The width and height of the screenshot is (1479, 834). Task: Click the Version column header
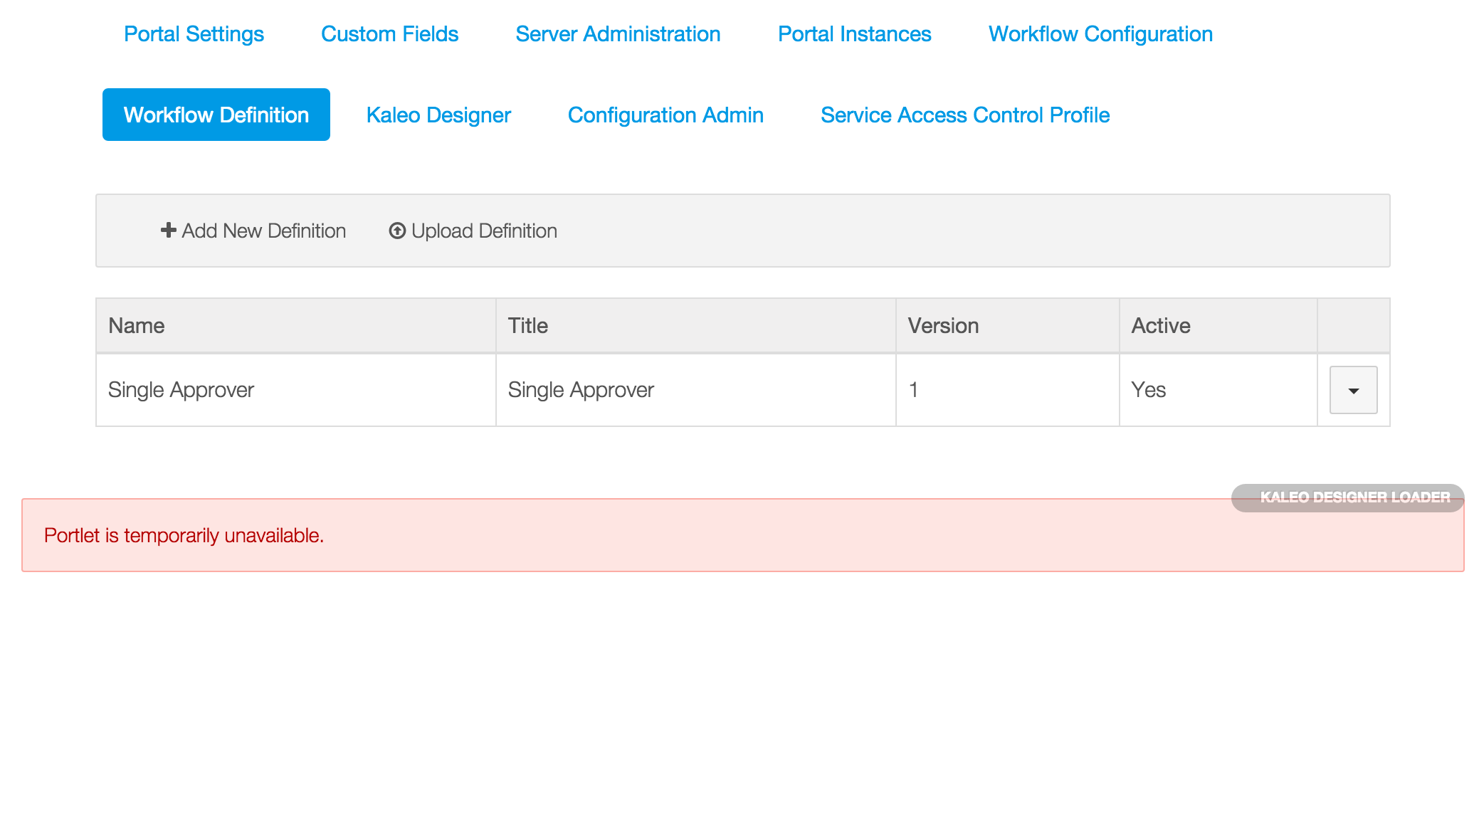click(1007, 325)
